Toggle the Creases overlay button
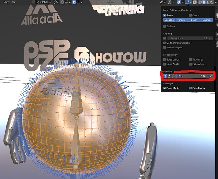The height and width of the screenshot is (179, 218). point(169,20)
